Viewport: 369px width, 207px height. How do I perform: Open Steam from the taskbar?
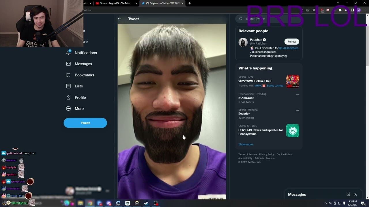146,203
